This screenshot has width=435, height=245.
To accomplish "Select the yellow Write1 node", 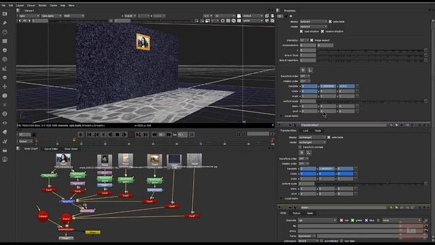I will point(93,232).
